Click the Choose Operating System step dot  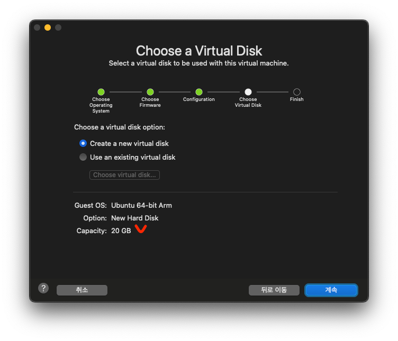click(101, 92)
